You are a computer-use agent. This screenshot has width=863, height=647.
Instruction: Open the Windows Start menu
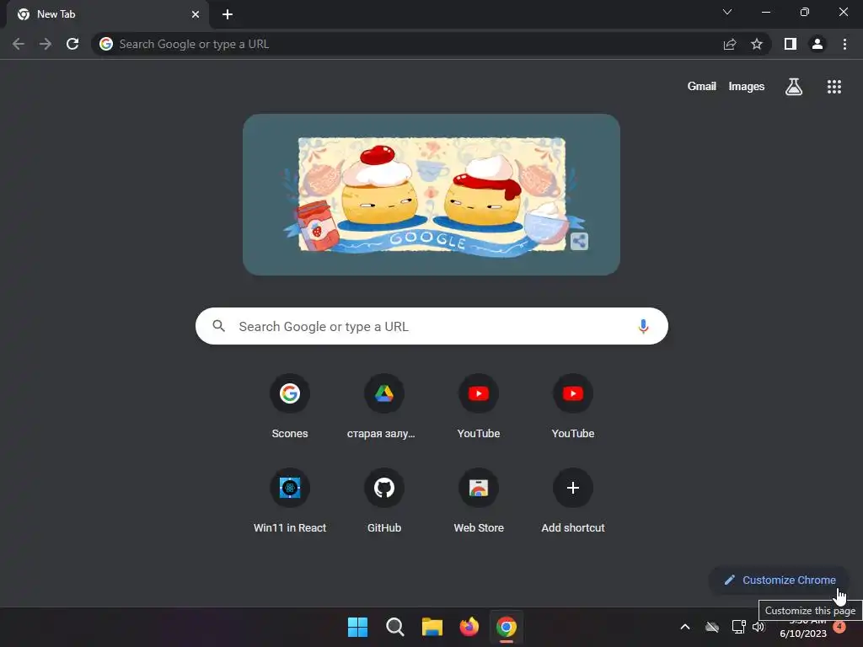[357, 627]
